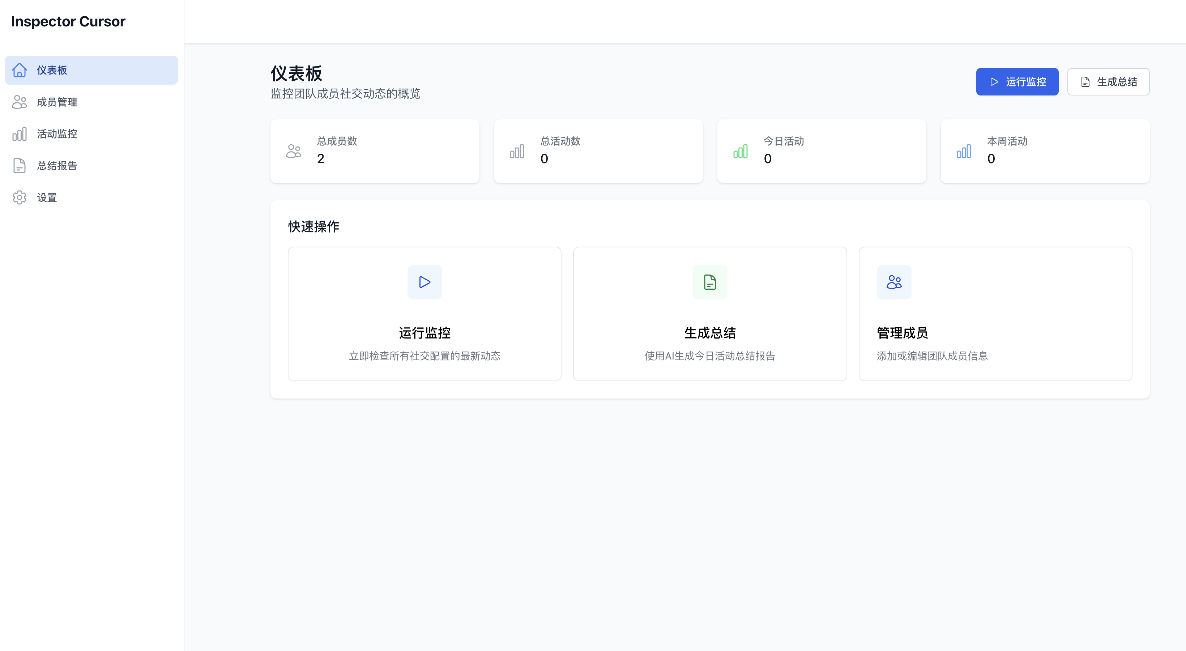Click the 生成总结 button at top right
The height and width of the screenshot is (651, 1186).
(1108, 81)
